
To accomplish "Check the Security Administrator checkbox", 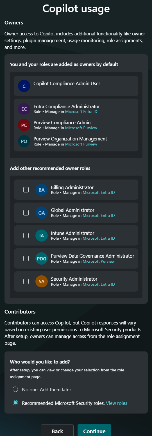I will tap(26, 281).
